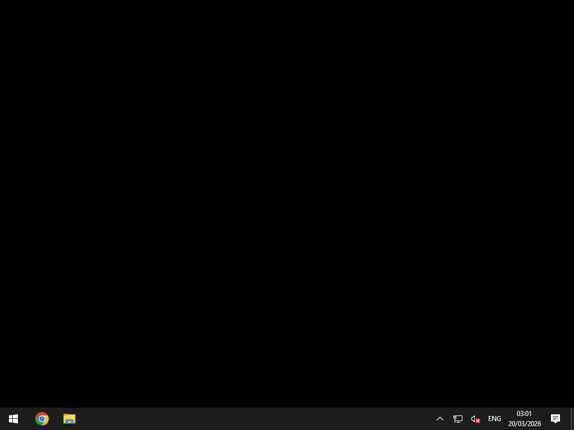Launch Google Chrome from the taskbar
Viewport: 574px width, 430px height.
coord(41,418)
